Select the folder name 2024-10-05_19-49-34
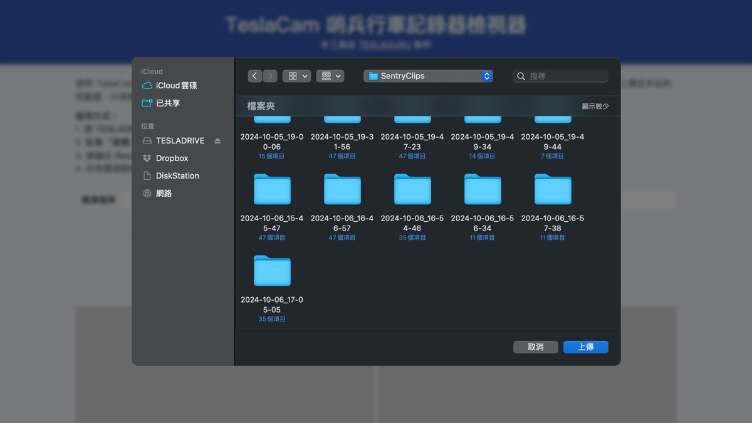Image resolution: width=752 pixels, height=423 pixels. click(483, 142)
